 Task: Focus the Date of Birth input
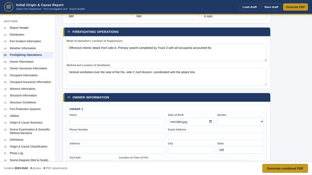191,122
